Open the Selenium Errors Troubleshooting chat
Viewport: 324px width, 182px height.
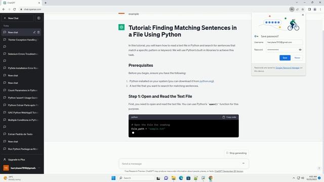[21, 54]
